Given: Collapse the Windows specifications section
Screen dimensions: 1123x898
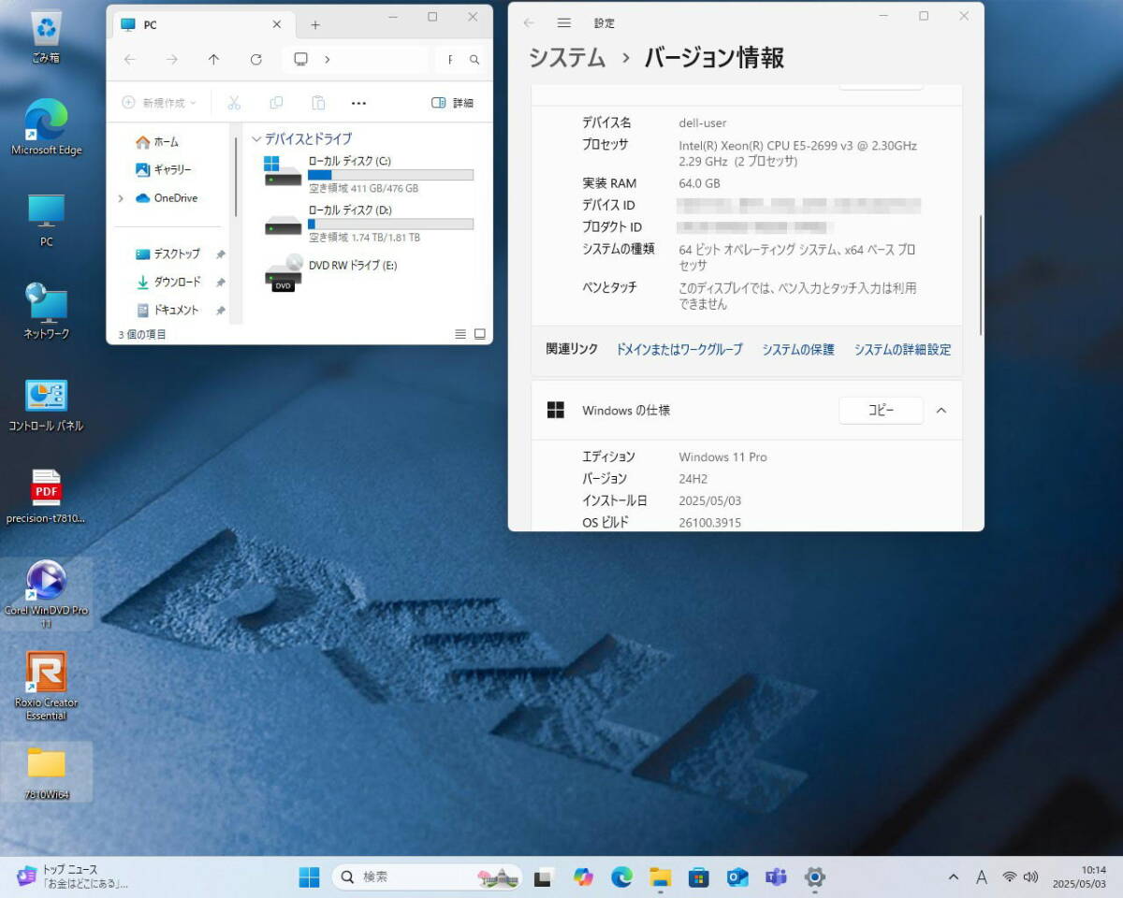Looking at the screenshot, I should [941, 411].
